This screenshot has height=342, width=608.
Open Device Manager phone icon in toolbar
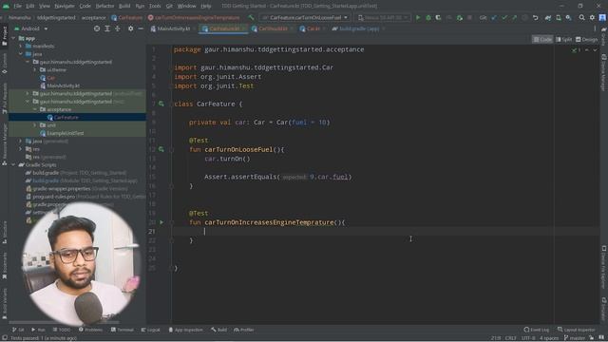[559, 17]
